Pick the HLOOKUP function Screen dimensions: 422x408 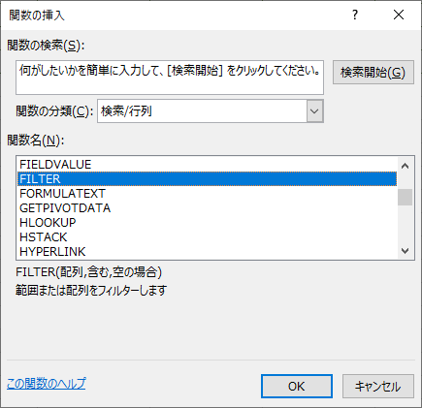click(x=207, y=223)
